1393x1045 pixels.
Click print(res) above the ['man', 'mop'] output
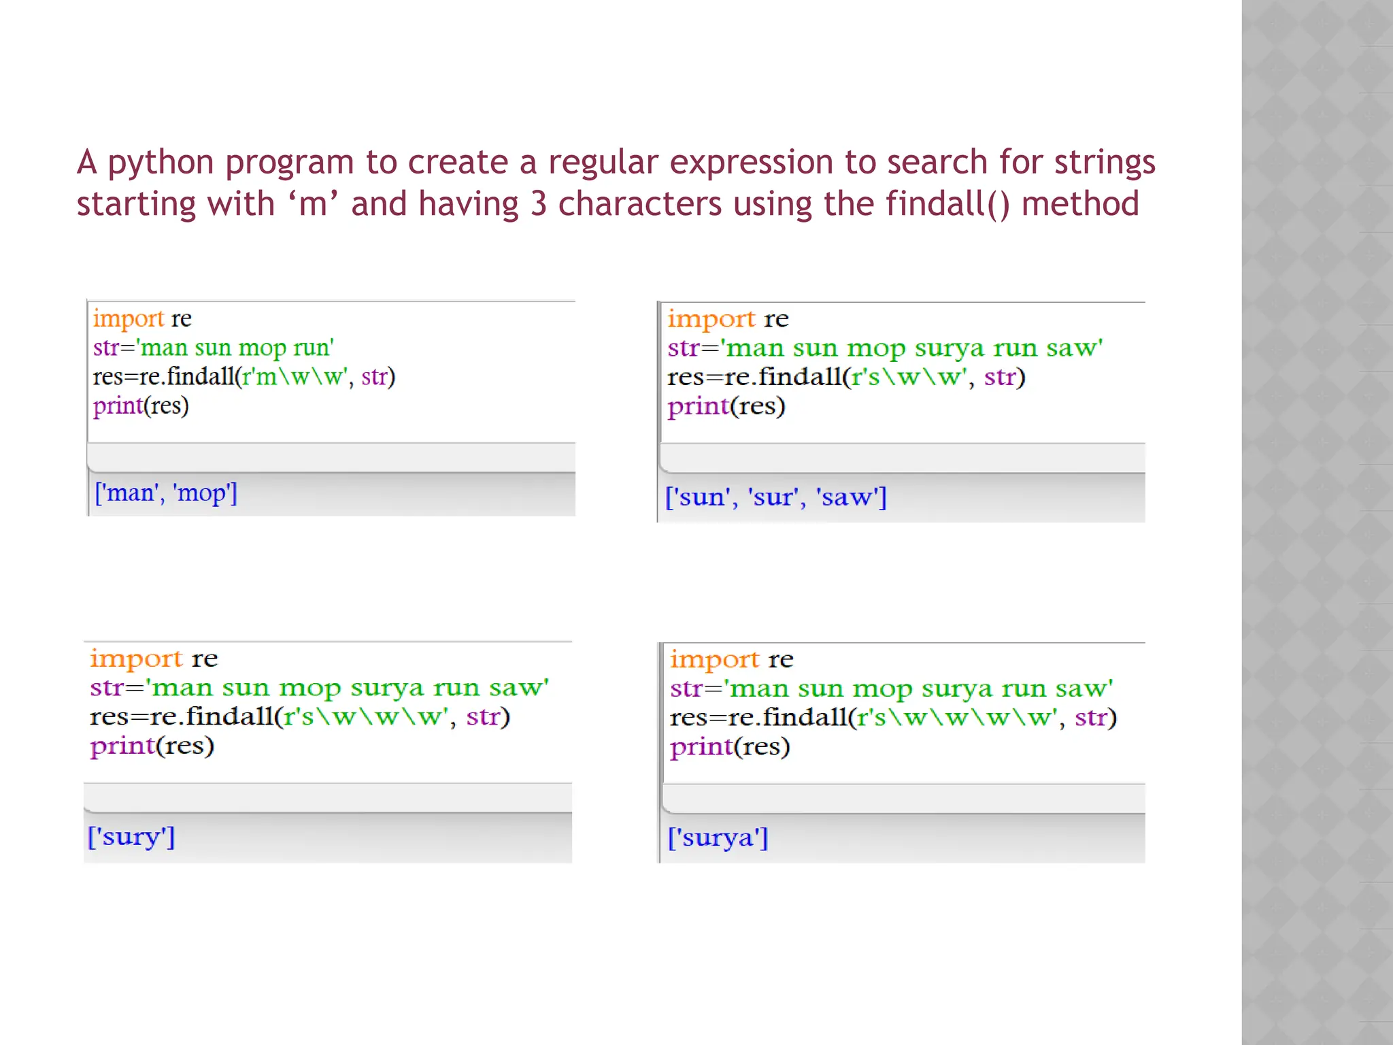point(141,406)
